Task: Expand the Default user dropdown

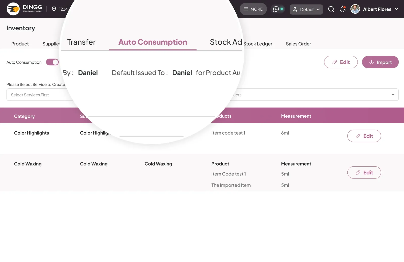Action: (x=306, y=10)
